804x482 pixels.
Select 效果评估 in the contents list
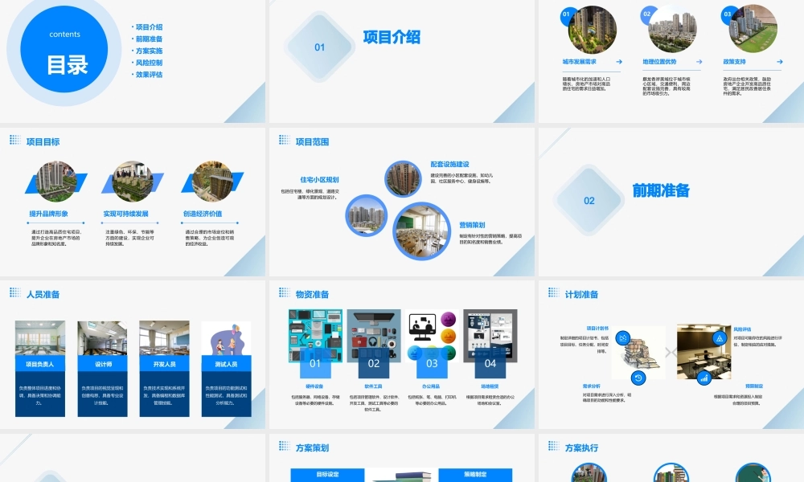tap(149, 74)
